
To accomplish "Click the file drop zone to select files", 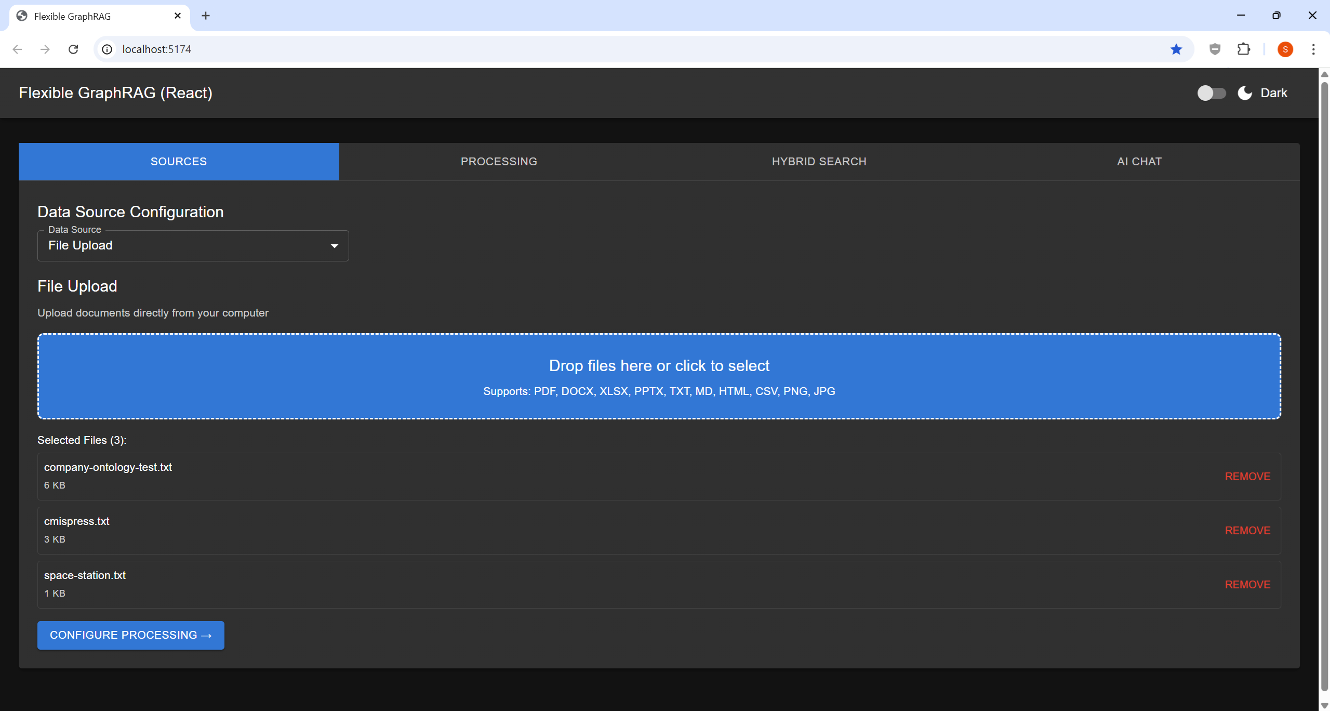I will click(659, 376).
